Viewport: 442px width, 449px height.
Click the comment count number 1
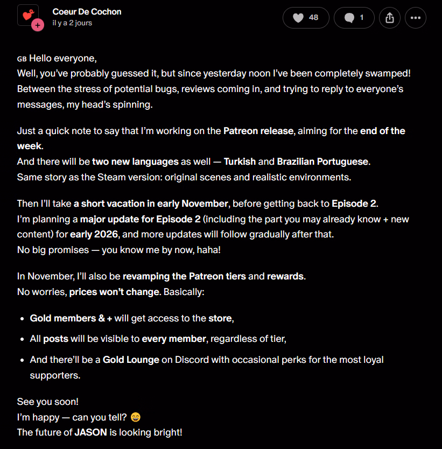[362, 18]
